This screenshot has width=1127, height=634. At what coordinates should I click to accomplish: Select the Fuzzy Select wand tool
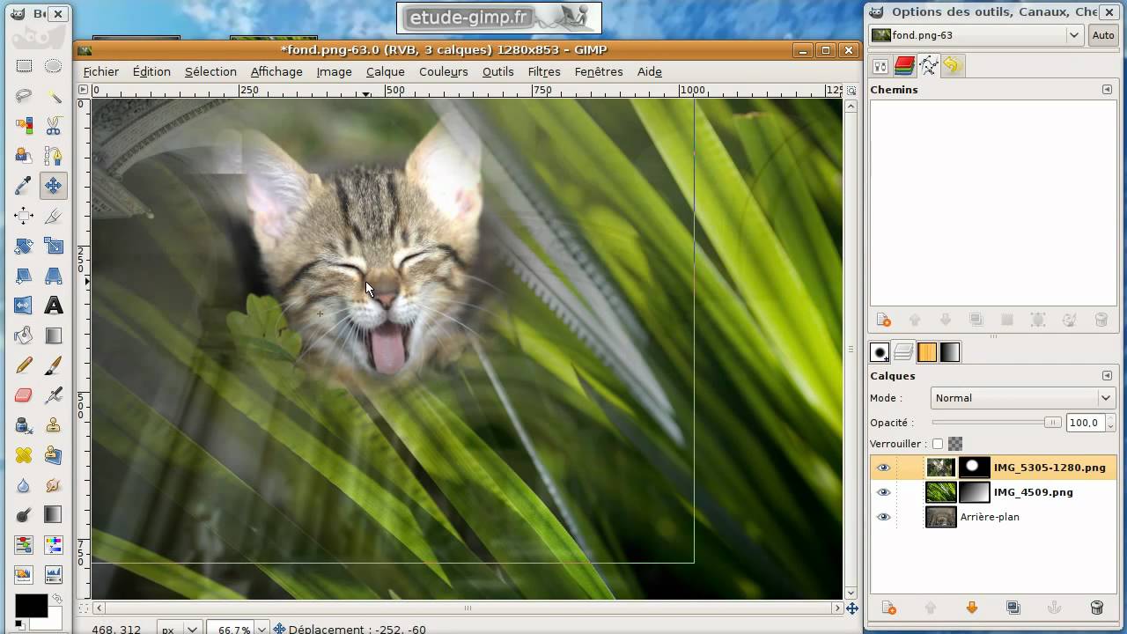tap(54, 96)
